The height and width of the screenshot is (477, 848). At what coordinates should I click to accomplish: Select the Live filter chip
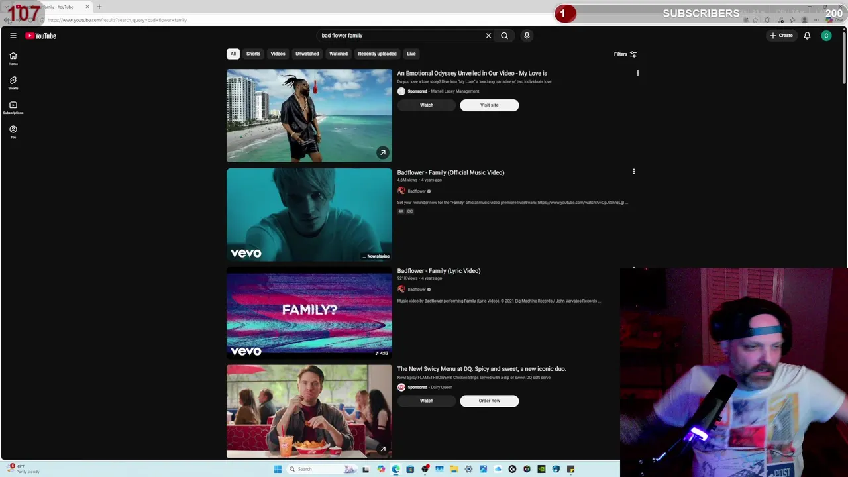[411, 54]
